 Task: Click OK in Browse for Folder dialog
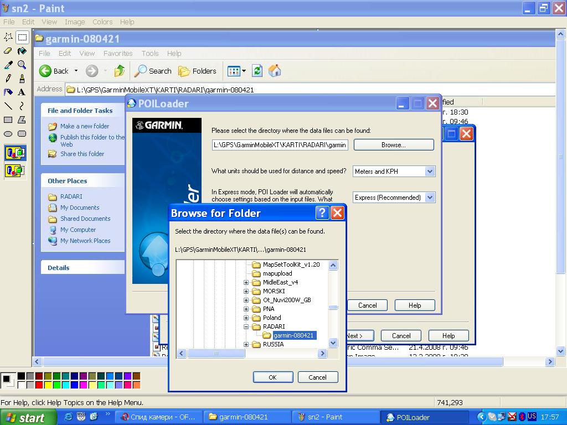(272, 377)
